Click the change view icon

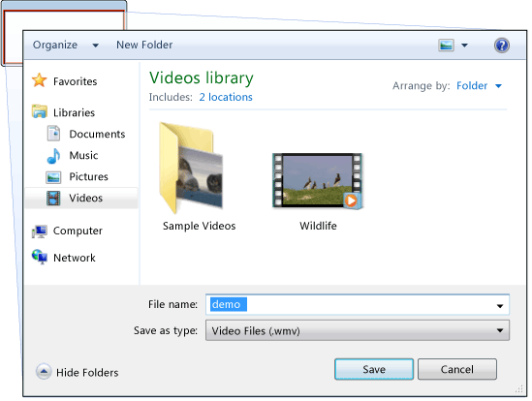pyautogui.click(x=446, y=46)
